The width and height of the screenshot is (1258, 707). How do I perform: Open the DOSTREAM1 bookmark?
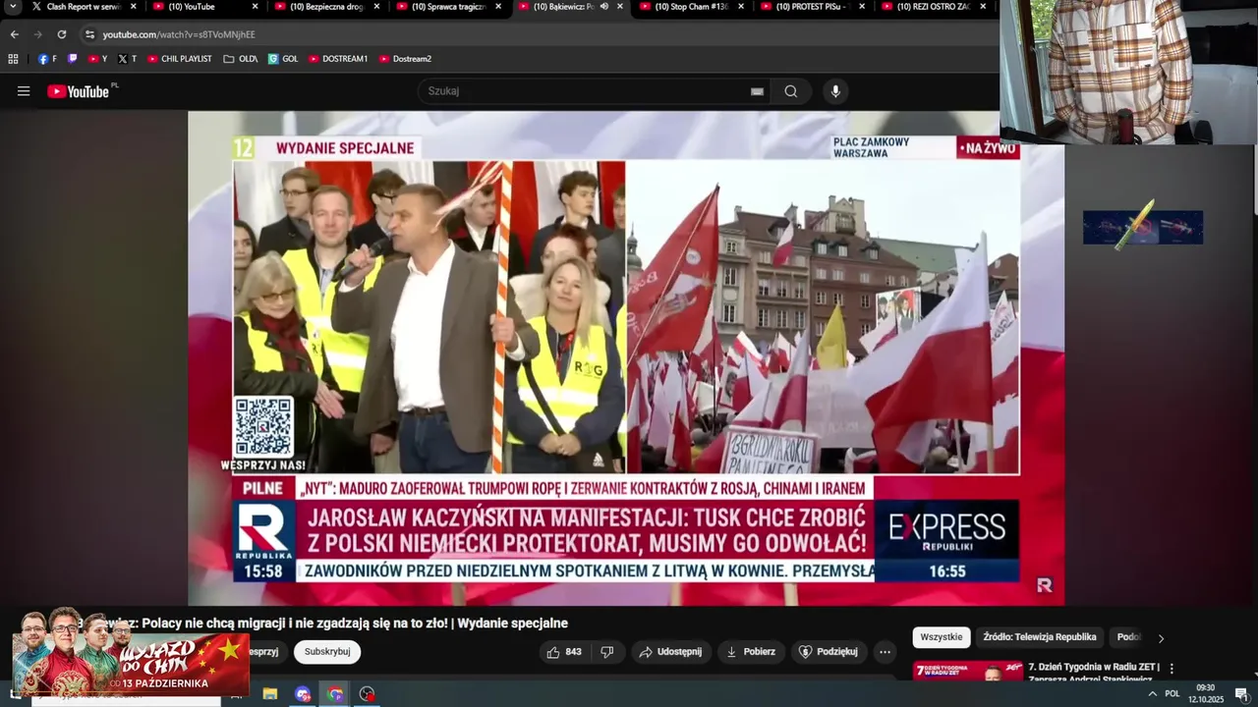click(x=338, y=59)
